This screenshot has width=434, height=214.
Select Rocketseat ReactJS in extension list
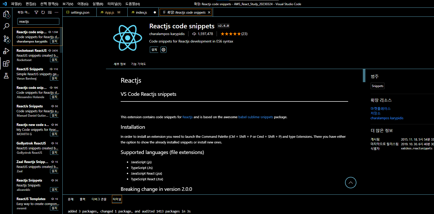(x=37, y=55)
